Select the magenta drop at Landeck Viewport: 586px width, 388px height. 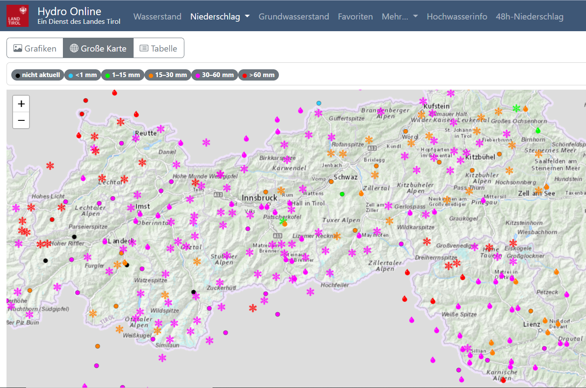click(x=105, y=241)
